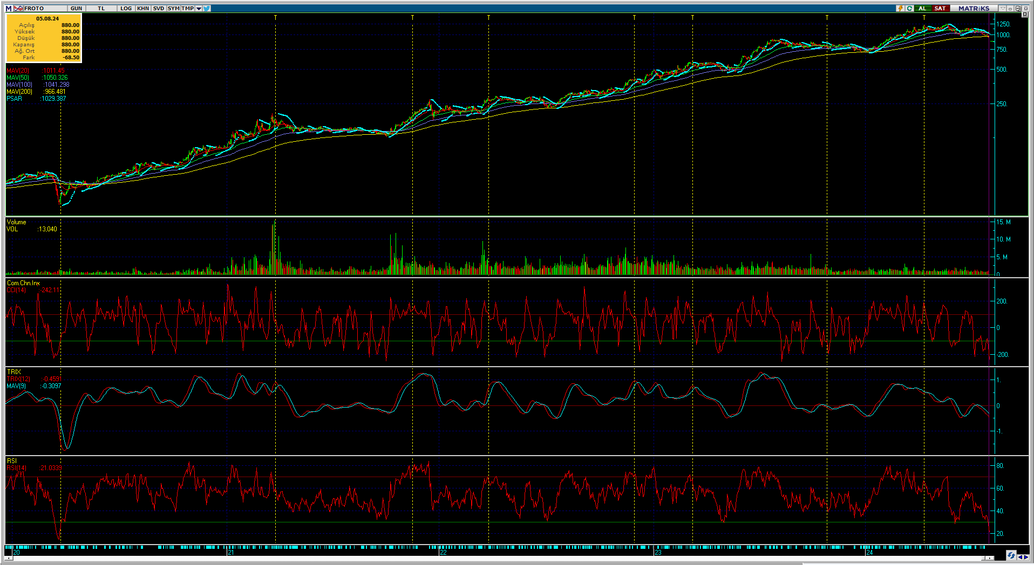1034x565 pixels.
Task: Click the Com.Chn.Inx panel title
Action: (x=23, y=283)
